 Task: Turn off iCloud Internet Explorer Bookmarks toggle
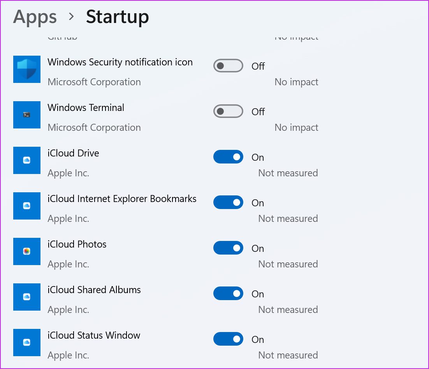coord(228,202)
